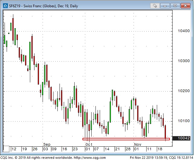
Task: Click the Nov month label on time axis
Action: click(x=137, y=144)
